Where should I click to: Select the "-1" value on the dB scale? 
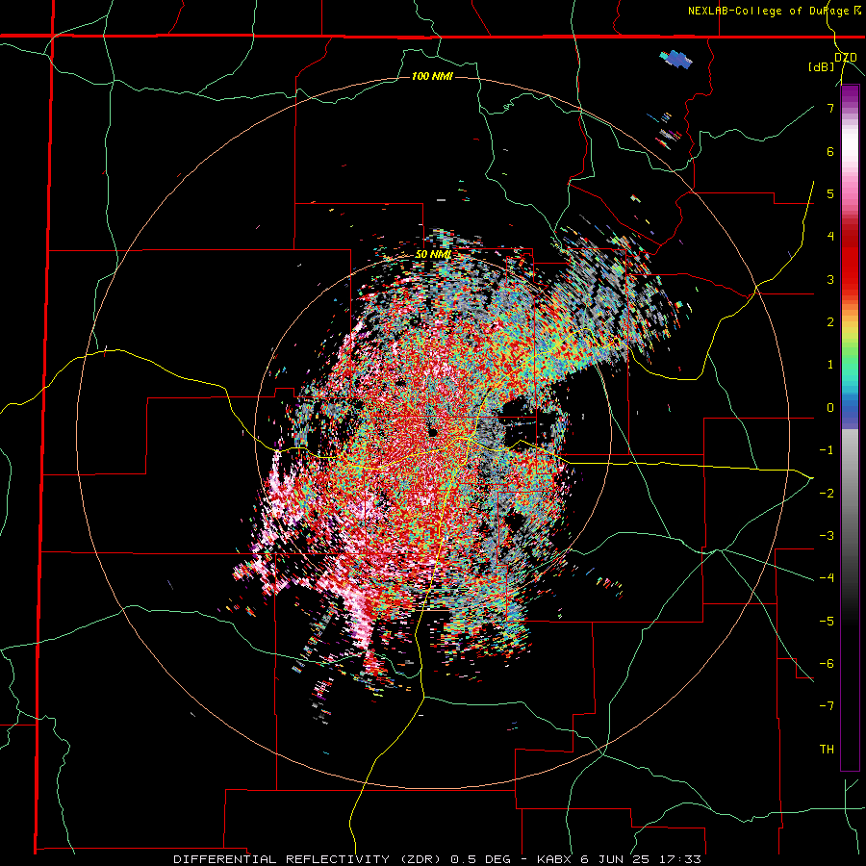click(827, 450)
